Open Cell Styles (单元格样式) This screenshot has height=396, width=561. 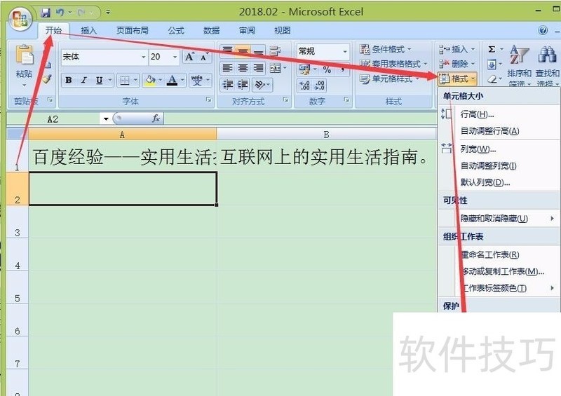coord(390,78)
